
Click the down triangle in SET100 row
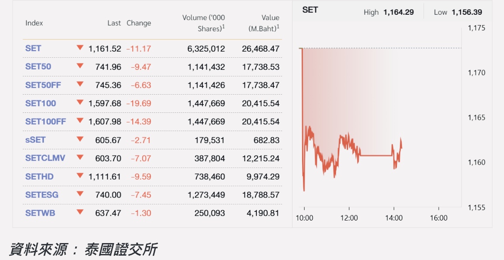pyautogui.click(x=80, y=102)
